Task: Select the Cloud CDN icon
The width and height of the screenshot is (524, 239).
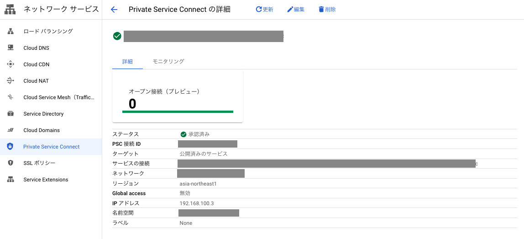Action: coord(10,64)
